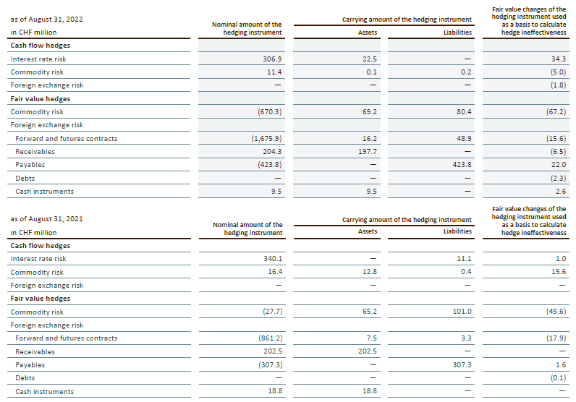Click the 340.1 interest rate nominal amount

pyautogui.click(x=271, y=259)
